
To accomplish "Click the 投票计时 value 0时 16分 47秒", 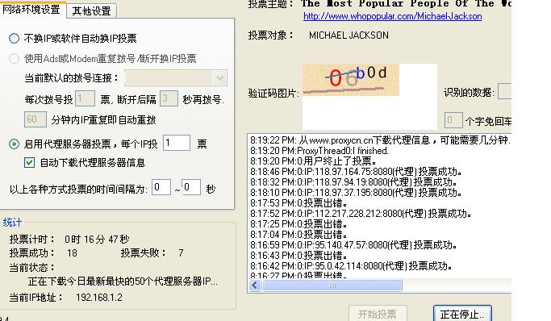I will tap(97, 240).
